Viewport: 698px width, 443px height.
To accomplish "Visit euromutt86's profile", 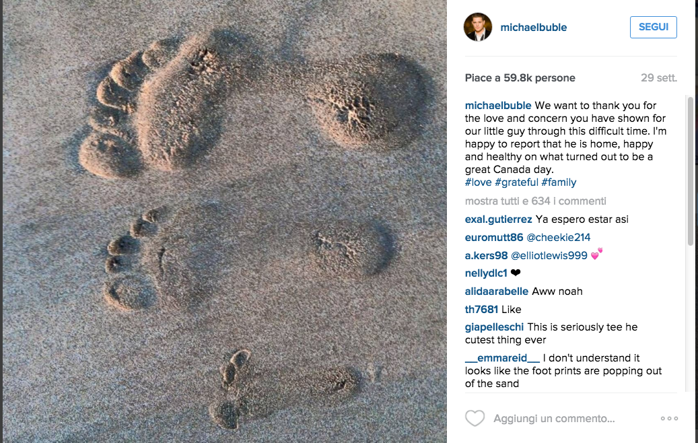I will (494, 238).
